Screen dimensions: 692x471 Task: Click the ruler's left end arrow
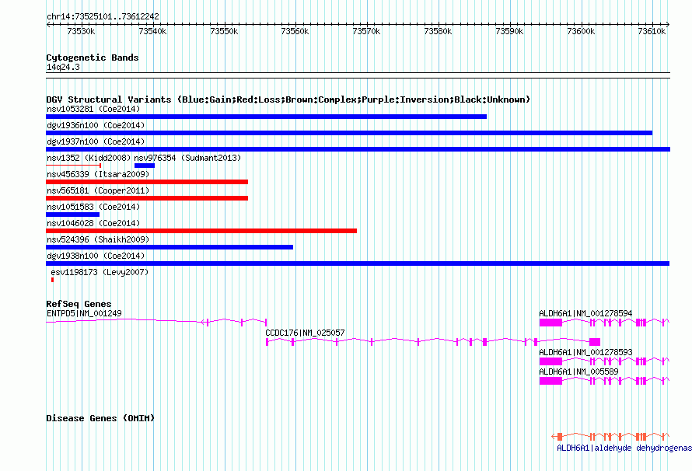[48, 24]
